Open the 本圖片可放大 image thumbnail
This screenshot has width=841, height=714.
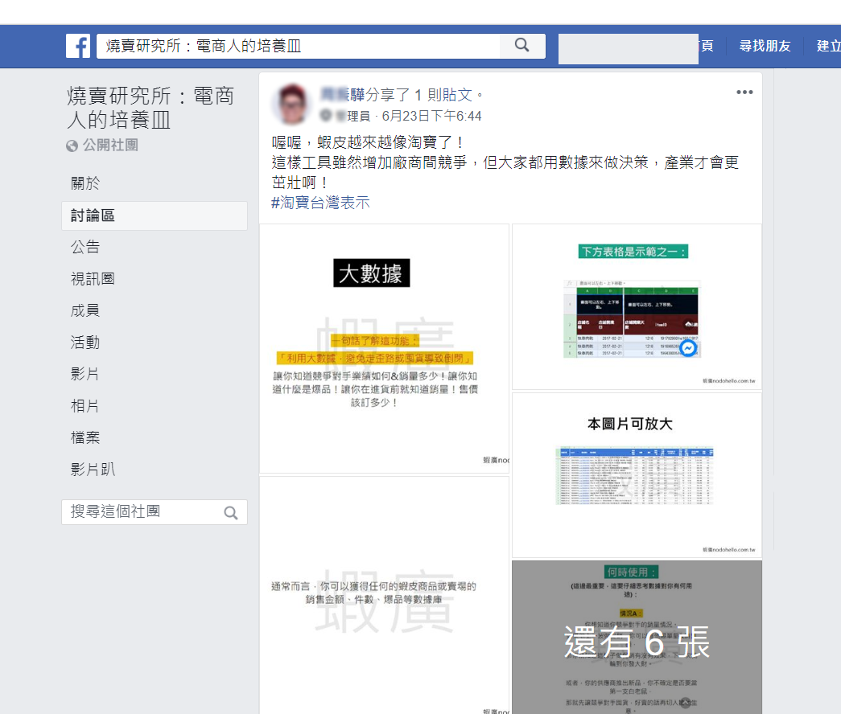[637, 474]
